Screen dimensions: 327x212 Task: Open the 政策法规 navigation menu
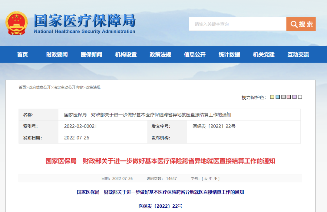coord(160,54)
